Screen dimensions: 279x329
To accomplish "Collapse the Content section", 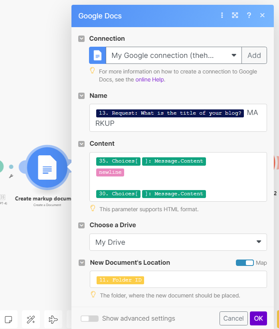I will click(81, 144).
